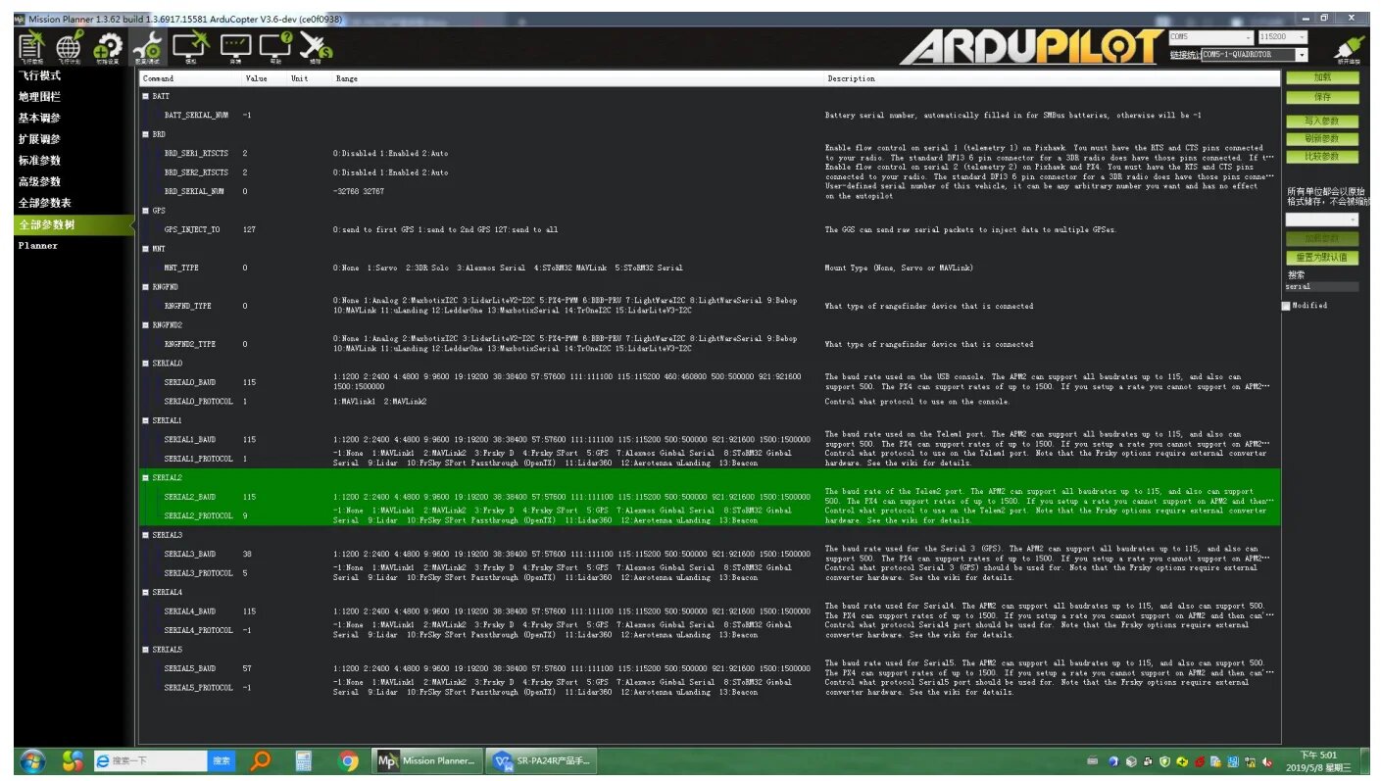Click the Connect plug icon
The width and height of the screenshot is (1381, 781).
pos(1348,47)
